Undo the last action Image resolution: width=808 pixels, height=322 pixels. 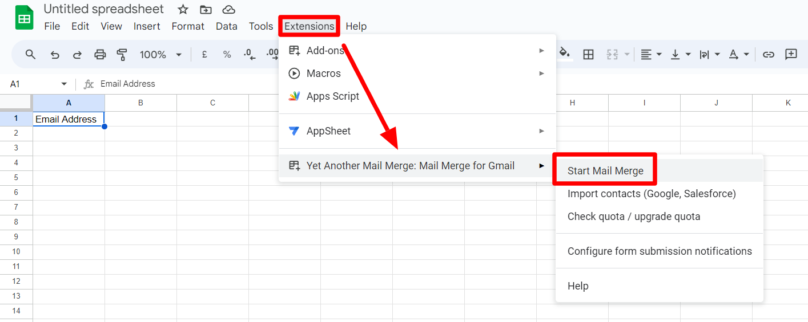tap(55, 54)
